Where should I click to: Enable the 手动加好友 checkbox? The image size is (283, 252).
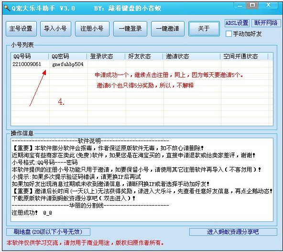[229, 34]
